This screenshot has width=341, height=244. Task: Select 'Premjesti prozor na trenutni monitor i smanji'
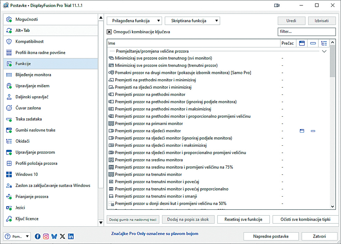click(218, 196)
